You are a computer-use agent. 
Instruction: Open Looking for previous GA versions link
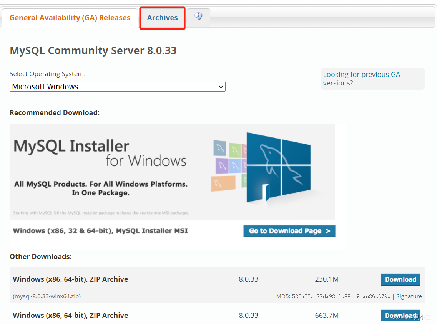click(361, 79)
